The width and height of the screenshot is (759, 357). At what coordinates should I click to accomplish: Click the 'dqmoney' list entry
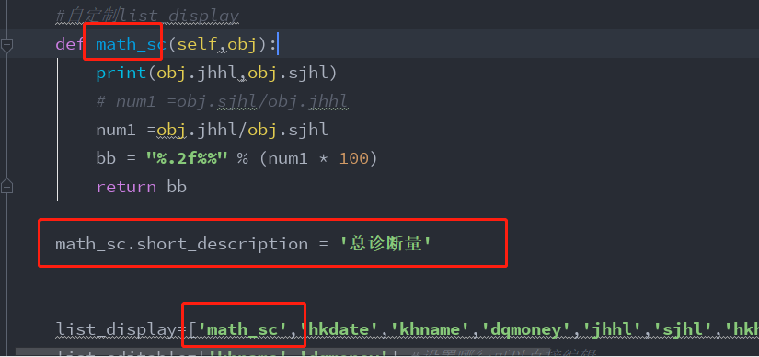pyautogui.click(x=526, y=329)
